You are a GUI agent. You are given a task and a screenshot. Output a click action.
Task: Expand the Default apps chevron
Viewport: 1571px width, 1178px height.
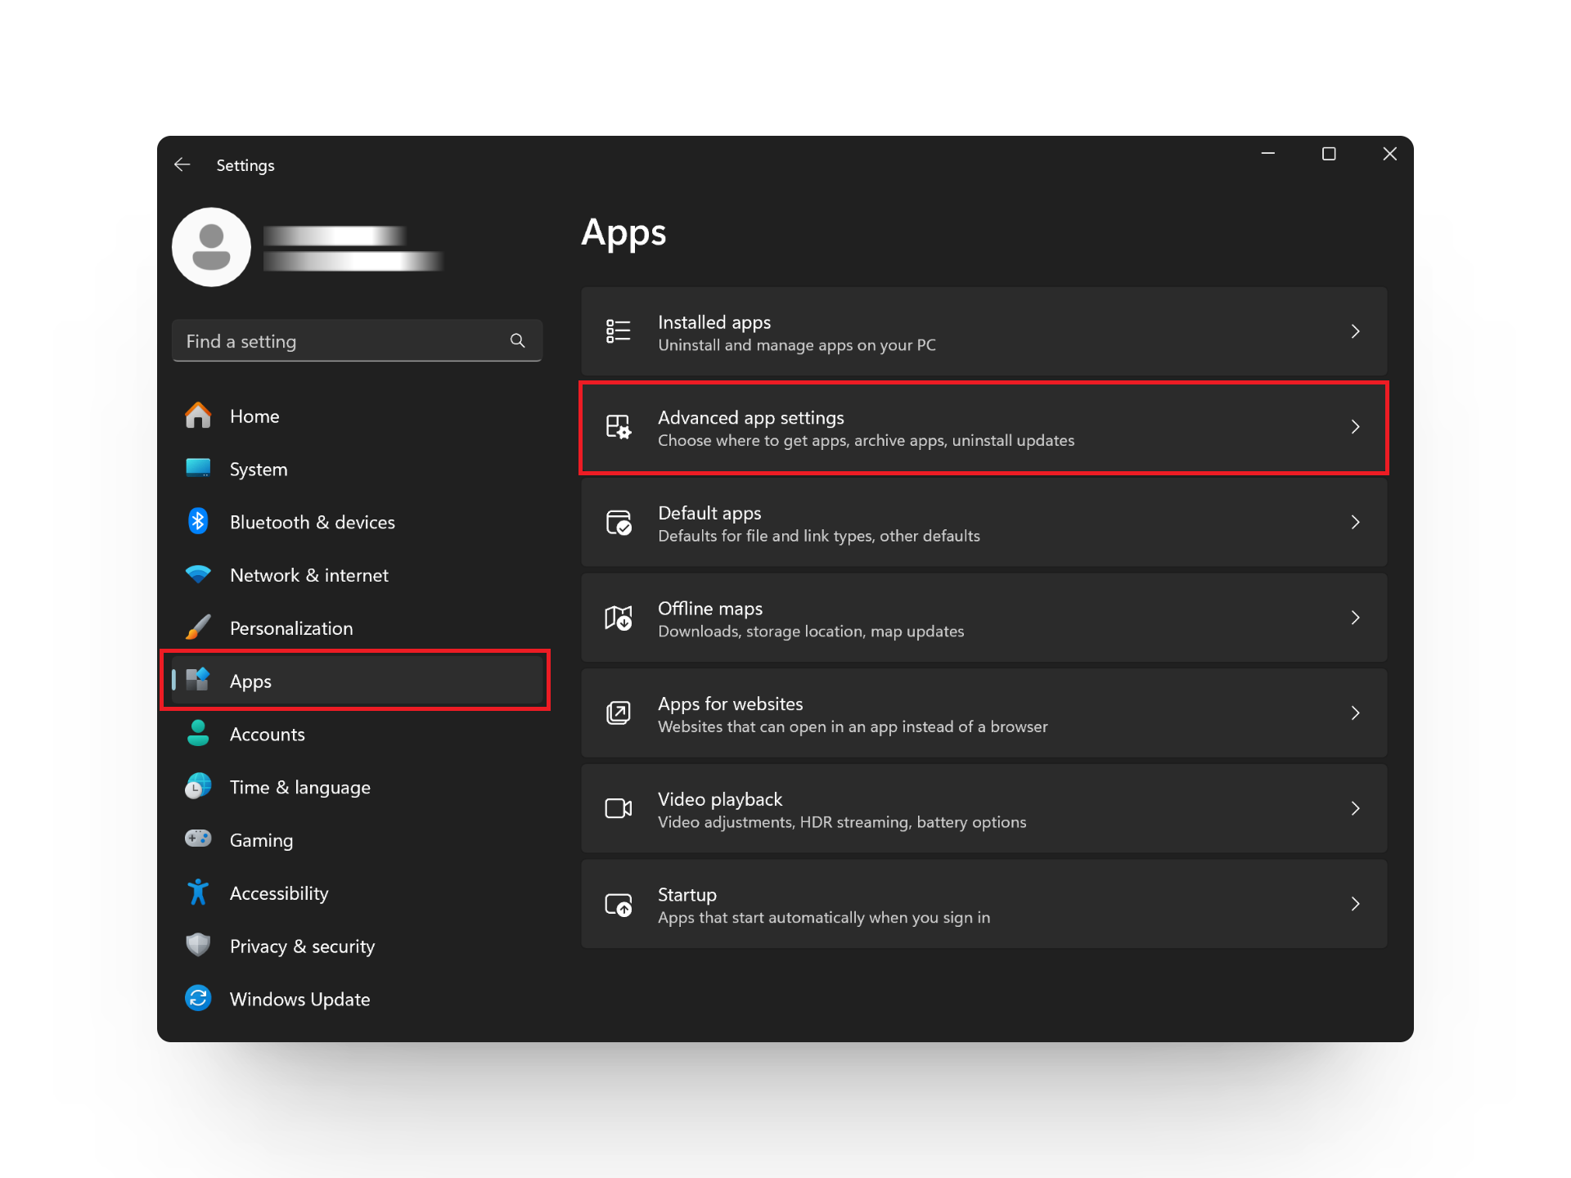(x=1355, y=522)
